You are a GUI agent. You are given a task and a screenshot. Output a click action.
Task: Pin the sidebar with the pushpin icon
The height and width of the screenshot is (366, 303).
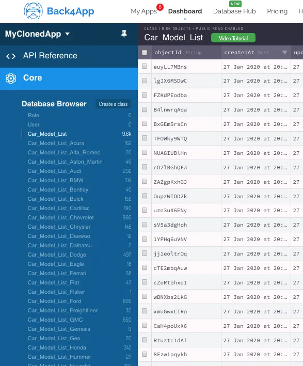click(x=124, y=34)
